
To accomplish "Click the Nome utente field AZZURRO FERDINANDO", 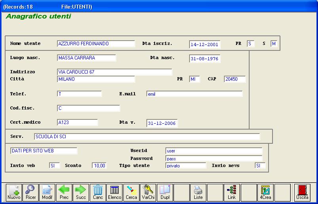I will pyautogui.click(x=96, y=44).
